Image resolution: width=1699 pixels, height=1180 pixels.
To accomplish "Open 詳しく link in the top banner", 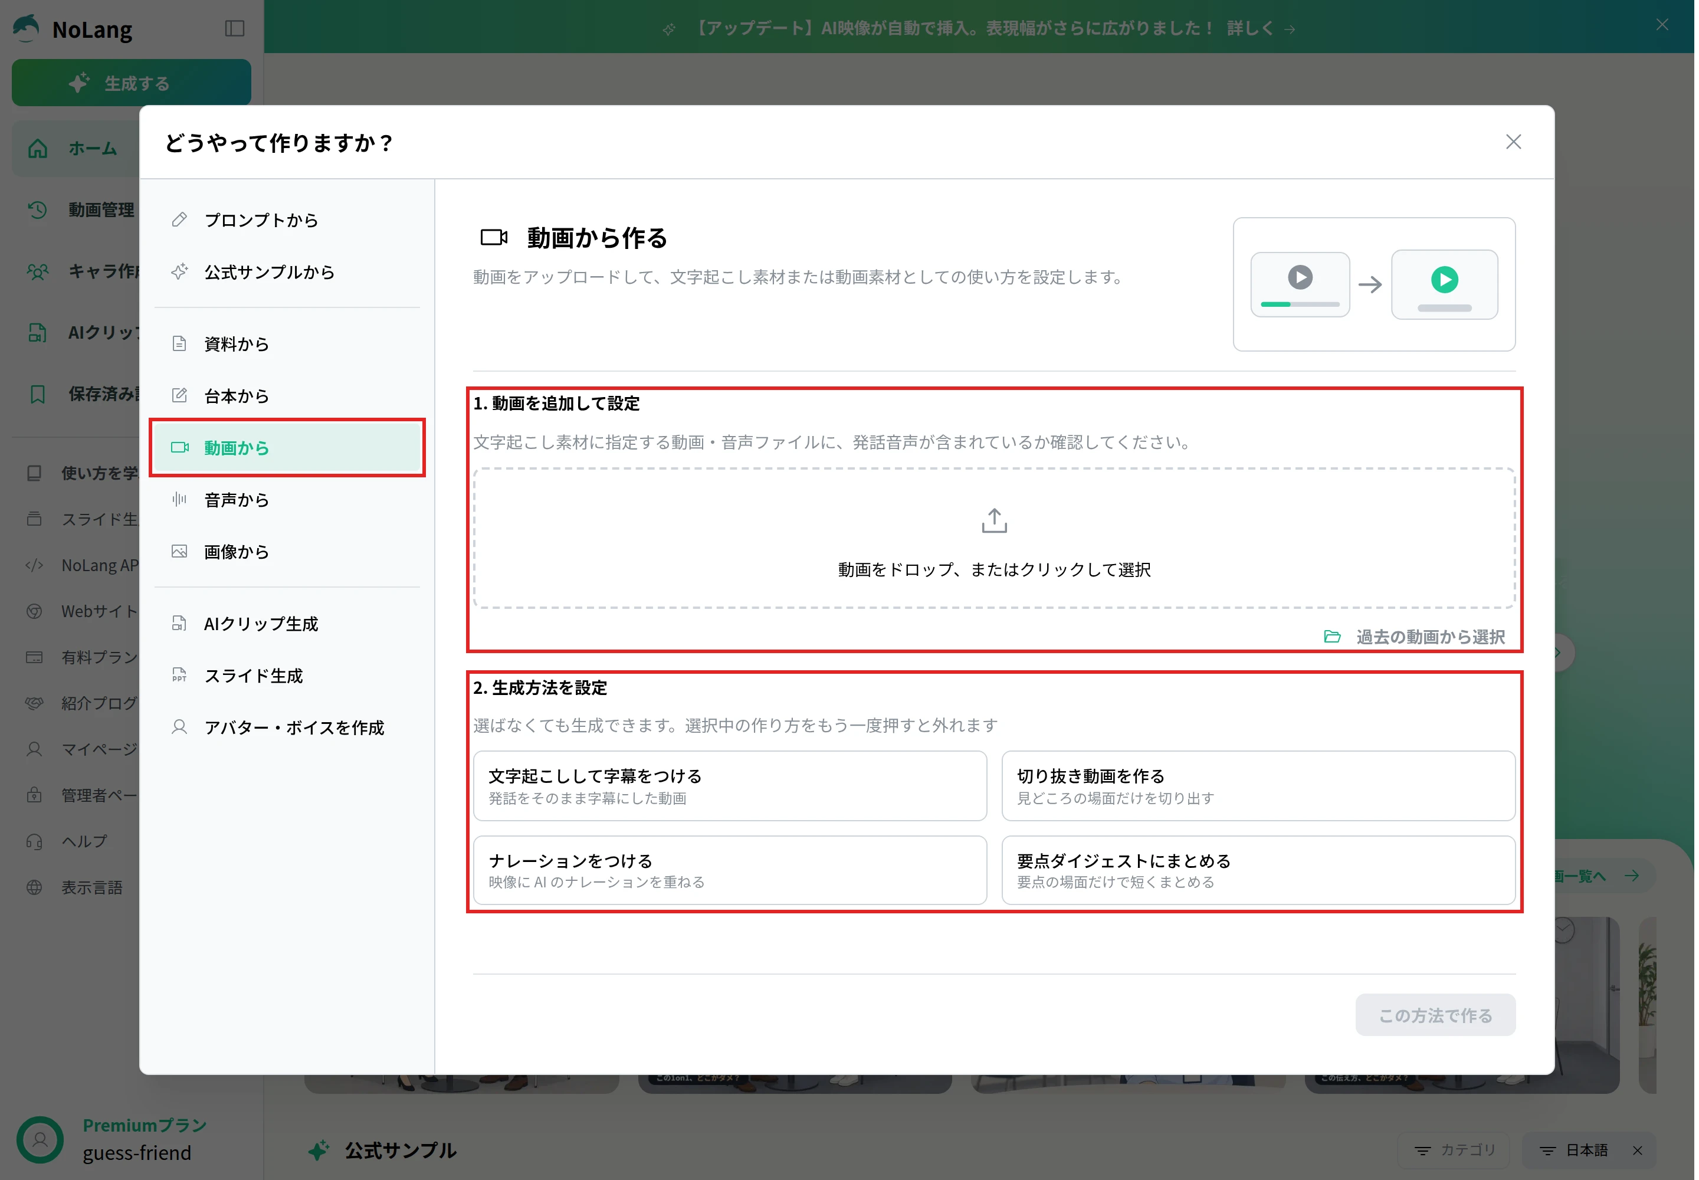I will [1260, 28].
